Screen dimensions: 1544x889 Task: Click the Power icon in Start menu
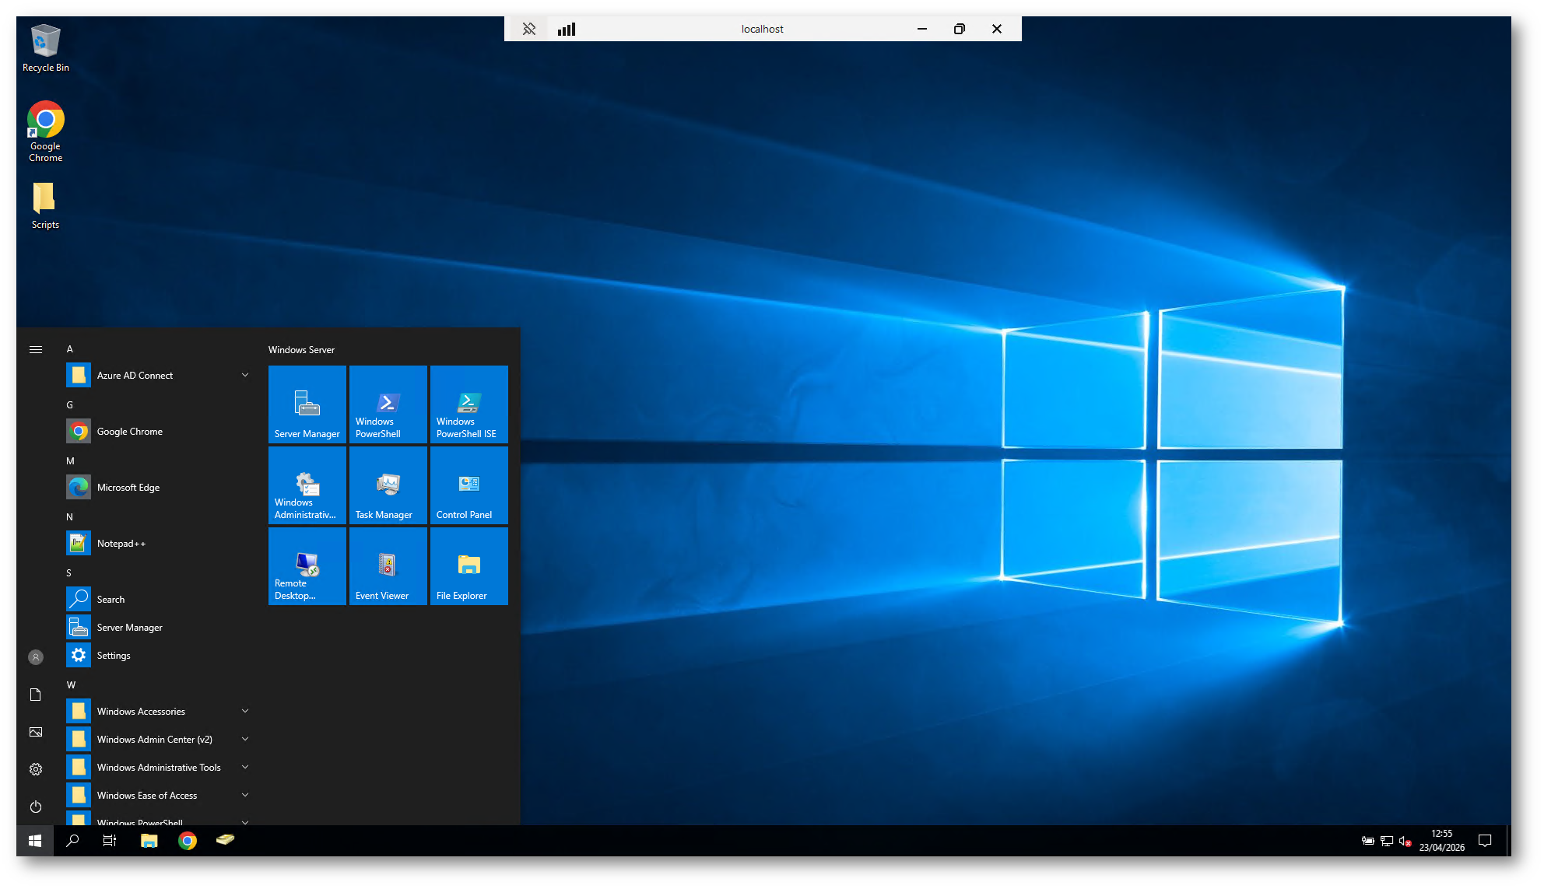[36, 807]
